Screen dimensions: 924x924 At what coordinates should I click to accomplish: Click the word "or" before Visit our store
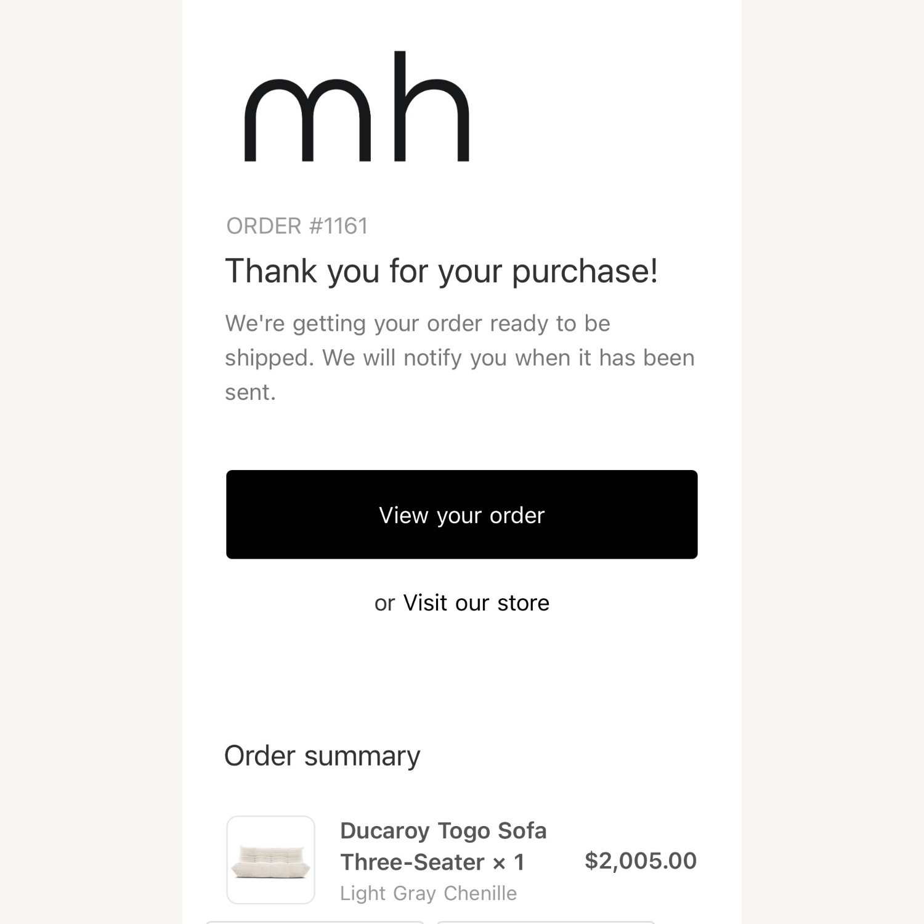384,603
